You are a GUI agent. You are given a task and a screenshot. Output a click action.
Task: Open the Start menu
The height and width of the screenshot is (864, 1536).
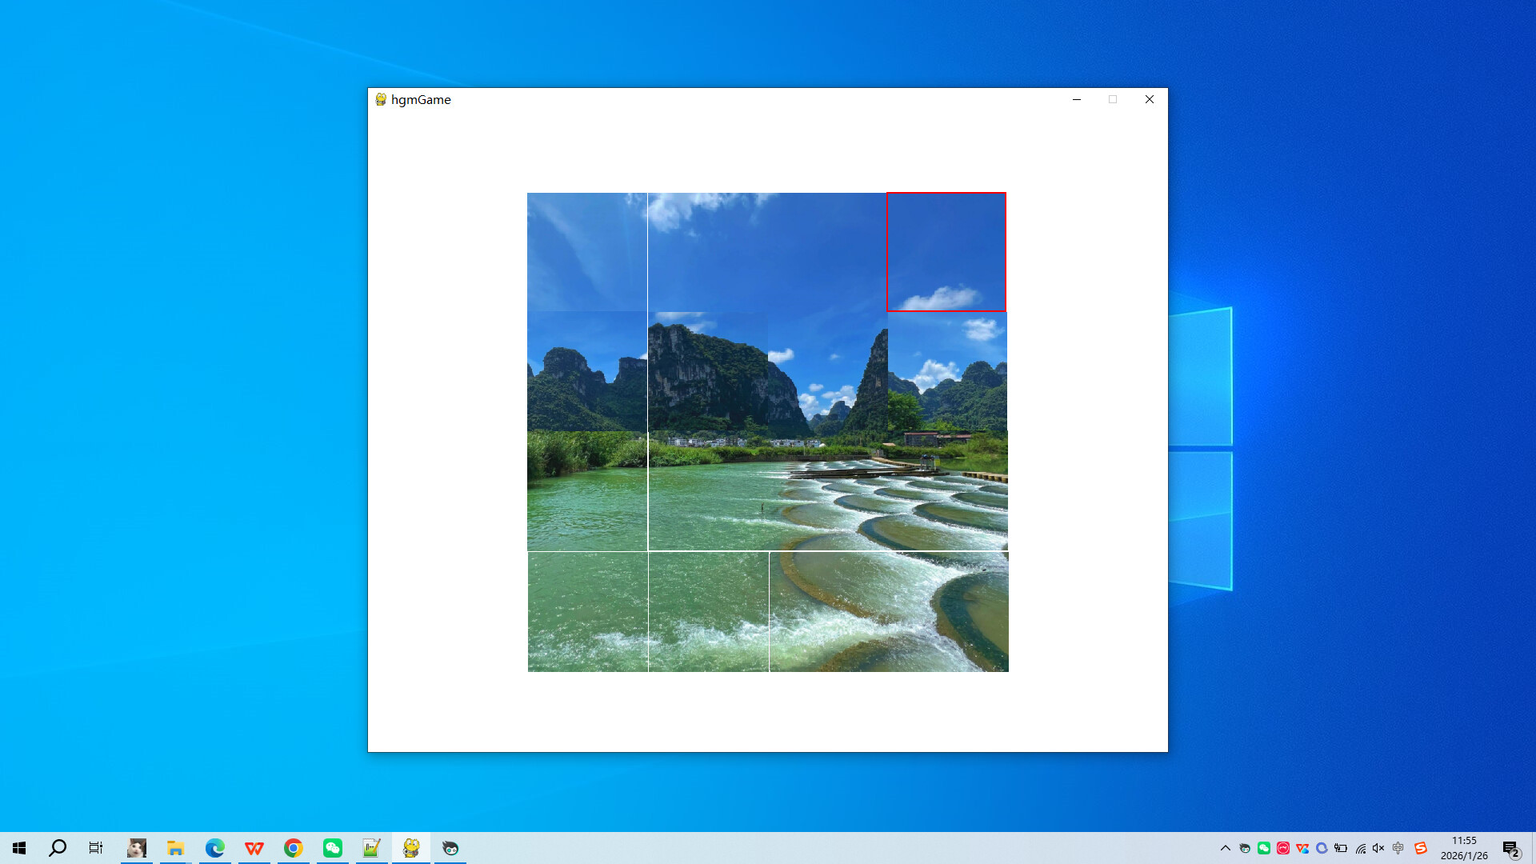tap(18, 847)
